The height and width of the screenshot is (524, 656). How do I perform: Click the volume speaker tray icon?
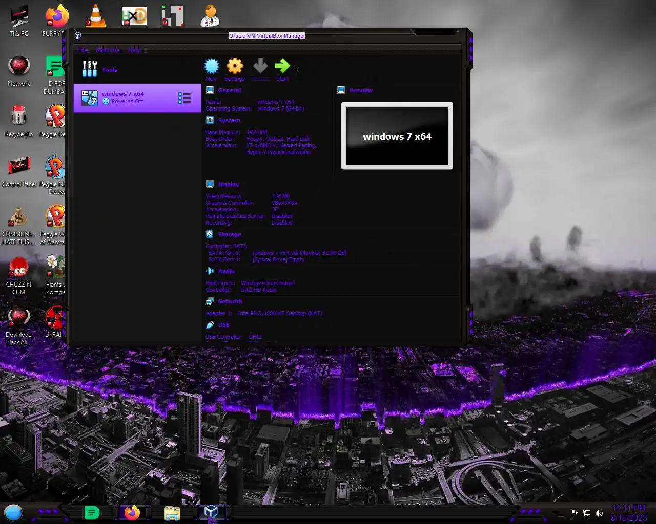(599, 513)
